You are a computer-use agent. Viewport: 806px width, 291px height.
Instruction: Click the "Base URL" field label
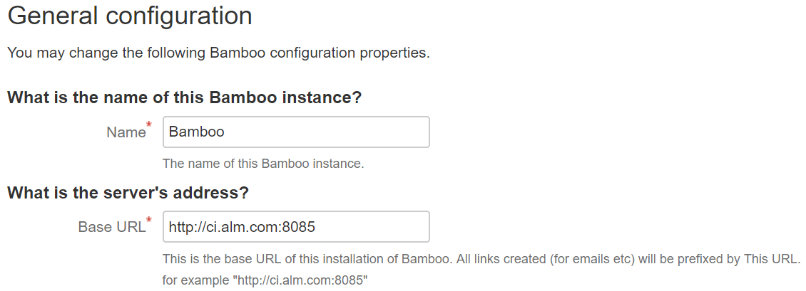tap(111, 227)
